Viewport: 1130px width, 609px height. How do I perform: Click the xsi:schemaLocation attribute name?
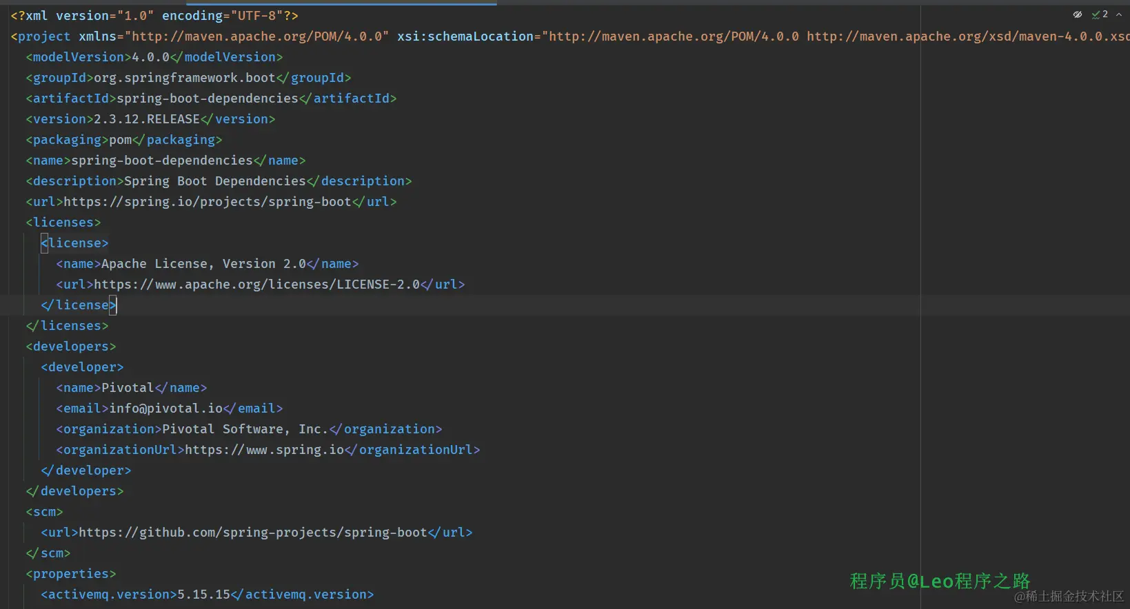coord(465,37)
